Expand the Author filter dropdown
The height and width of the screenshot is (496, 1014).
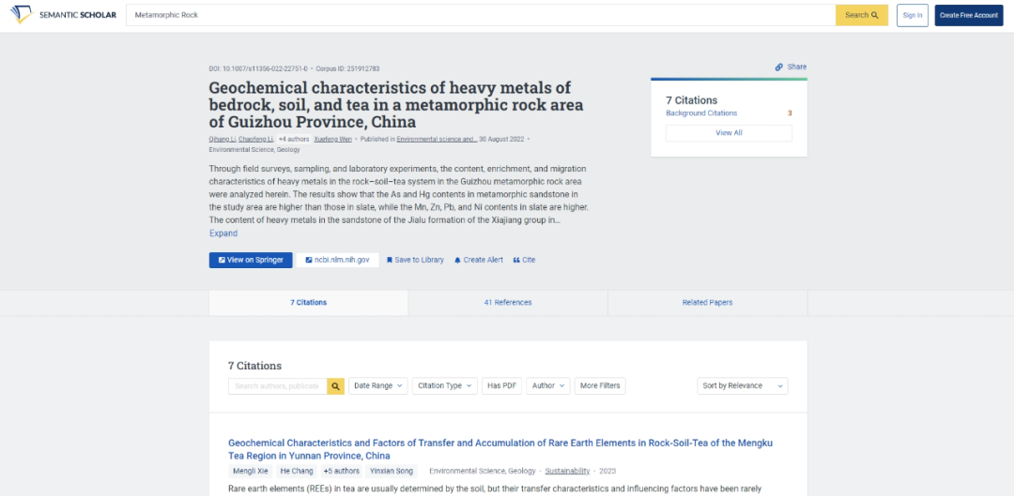(x=549, y=385)
